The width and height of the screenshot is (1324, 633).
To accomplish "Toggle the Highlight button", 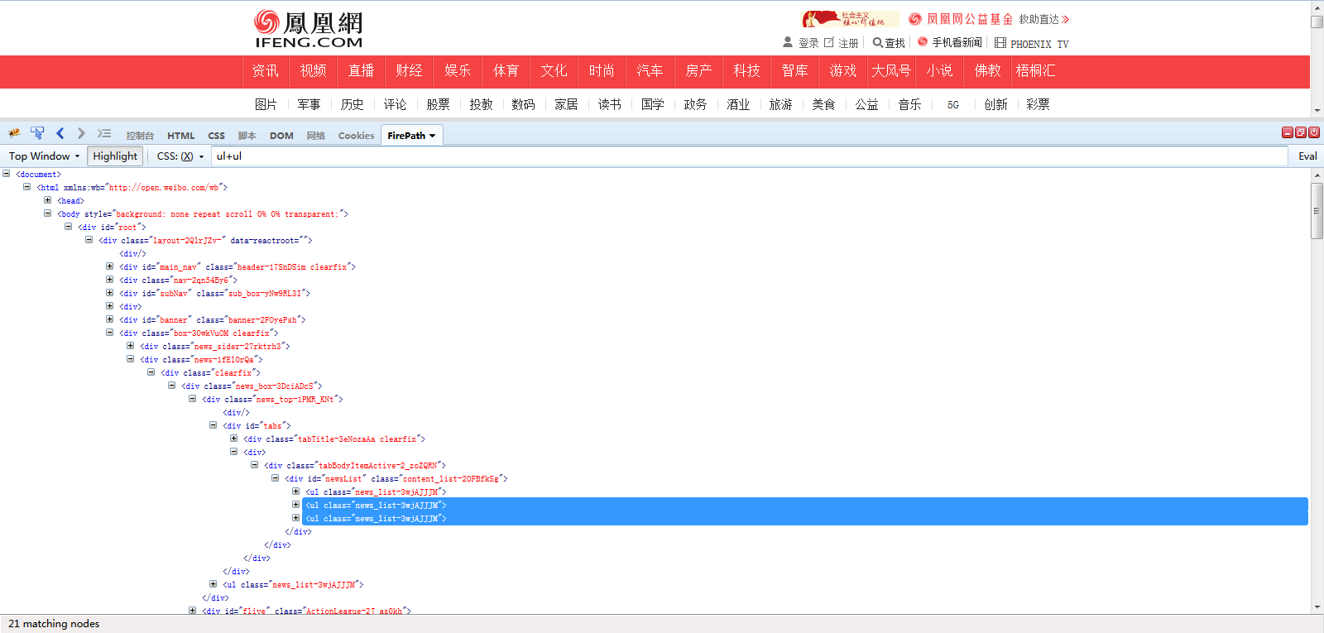I will coord(115,156).
